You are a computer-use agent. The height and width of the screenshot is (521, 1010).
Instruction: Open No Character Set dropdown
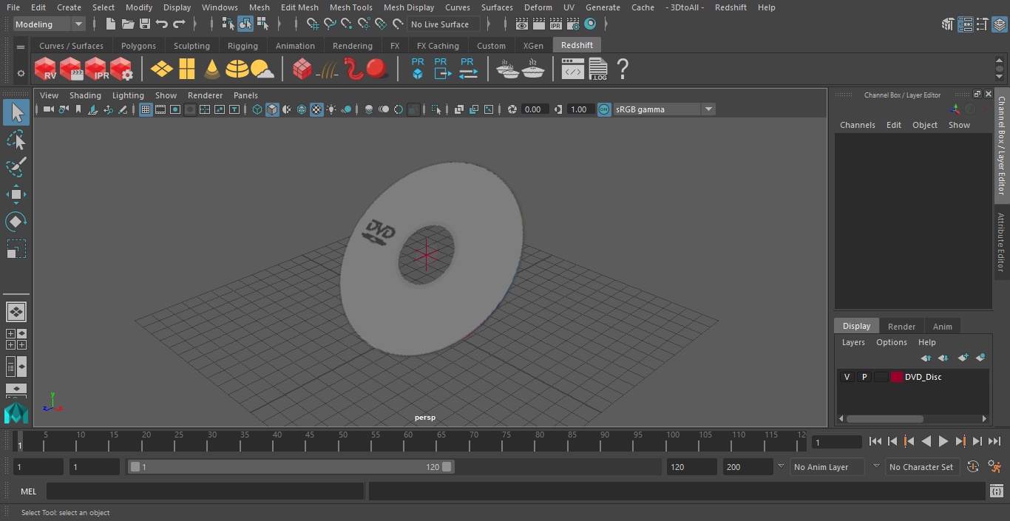pyautogui.click(x=921, y=467)
